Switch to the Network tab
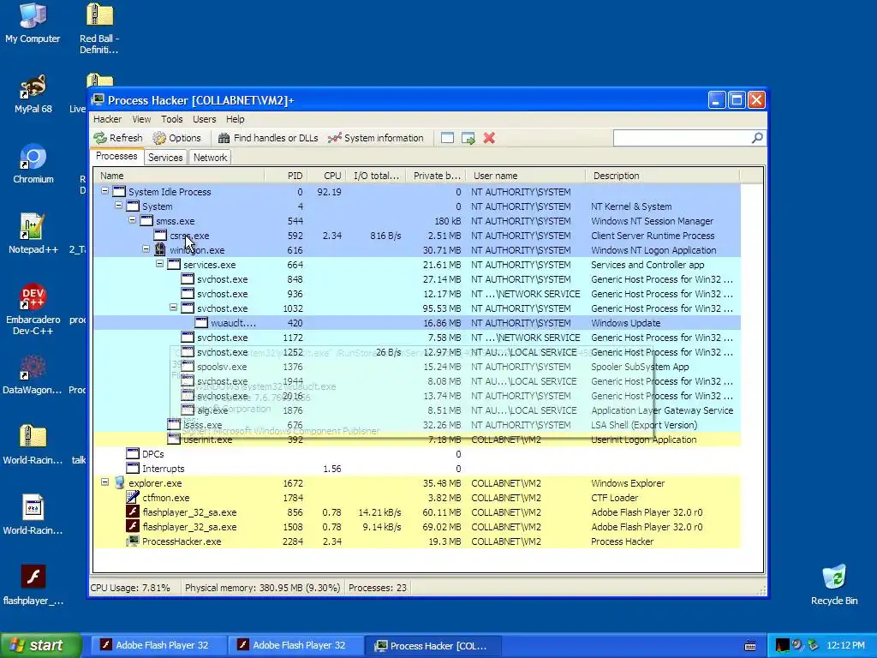The image size is (877, 658). click(211, 158)
